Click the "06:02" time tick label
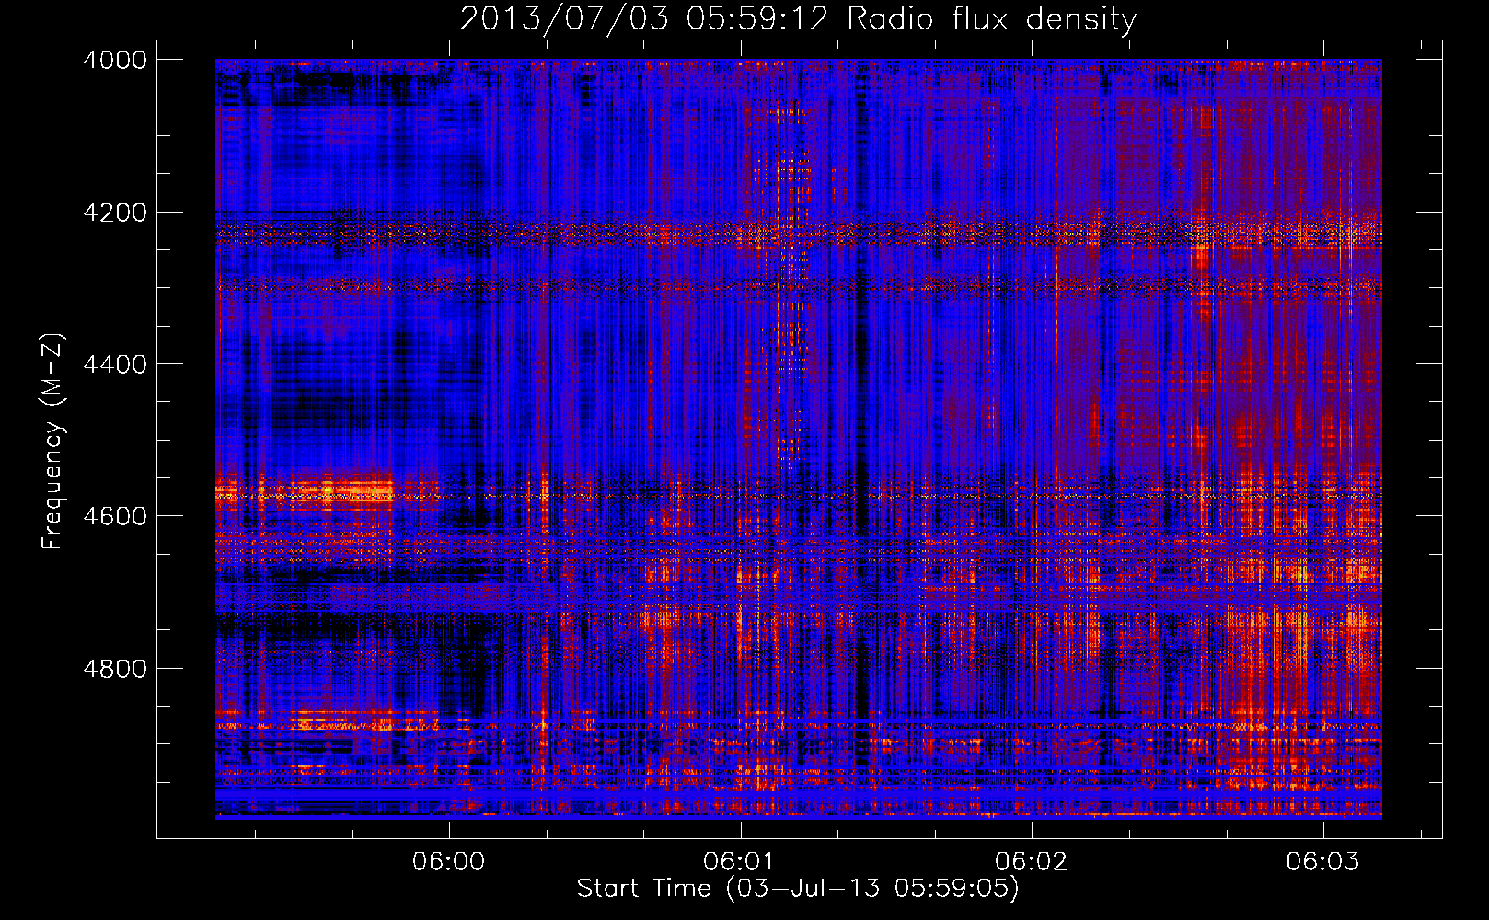 [x=1032, y=861]
